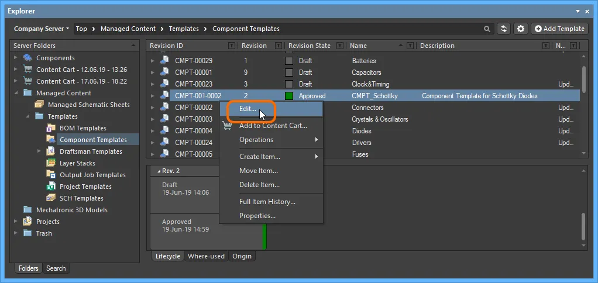Select the Approved 19-Jun-19 14:59 lifecycle block
This screenshot has height=283, width=598.
[208, 232]
